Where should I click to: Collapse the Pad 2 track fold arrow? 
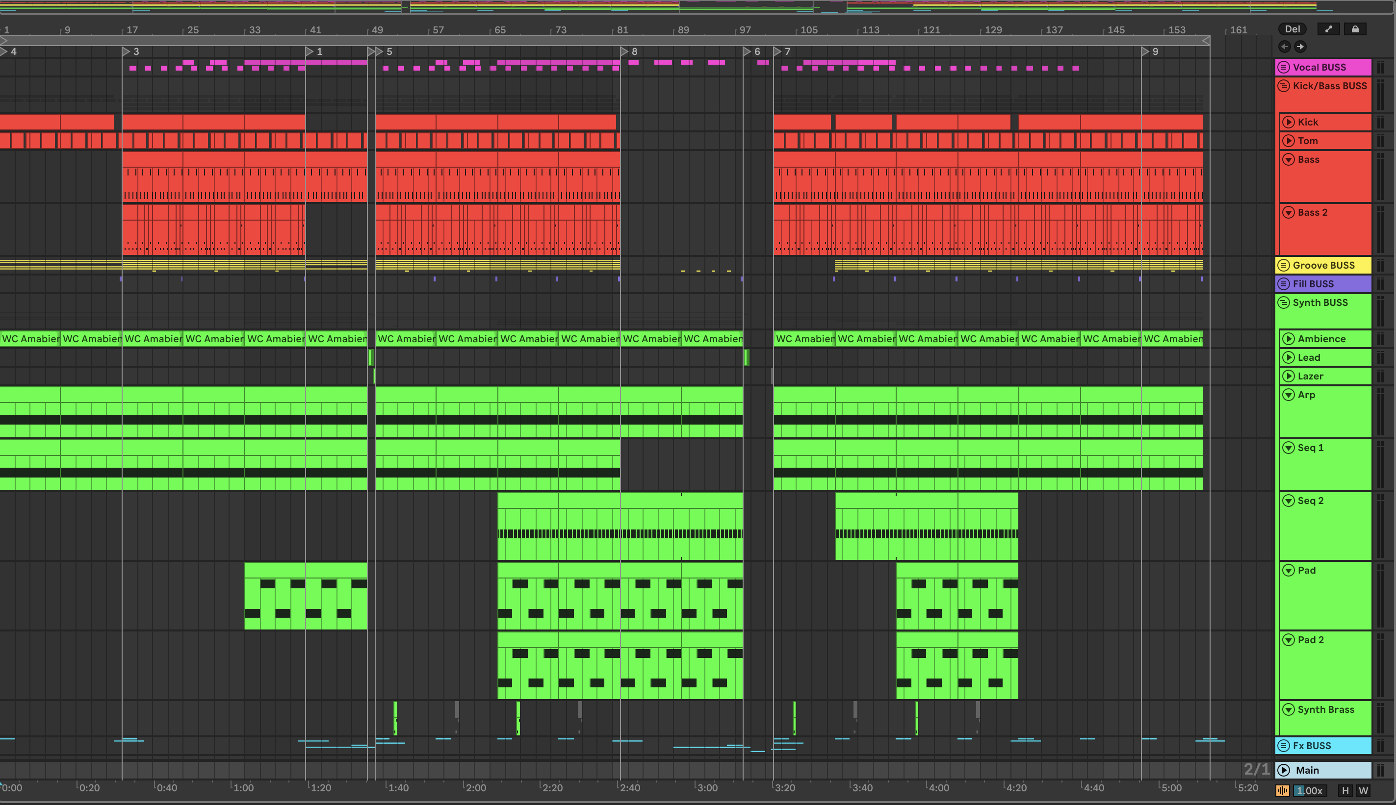point(1289,640)
